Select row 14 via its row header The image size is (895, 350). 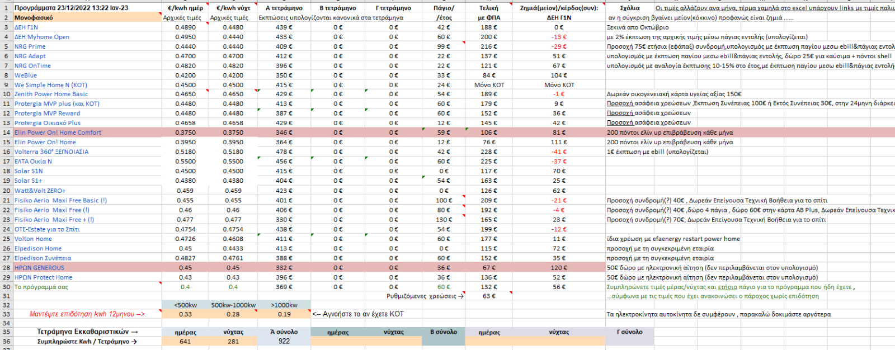click(6, 133)
